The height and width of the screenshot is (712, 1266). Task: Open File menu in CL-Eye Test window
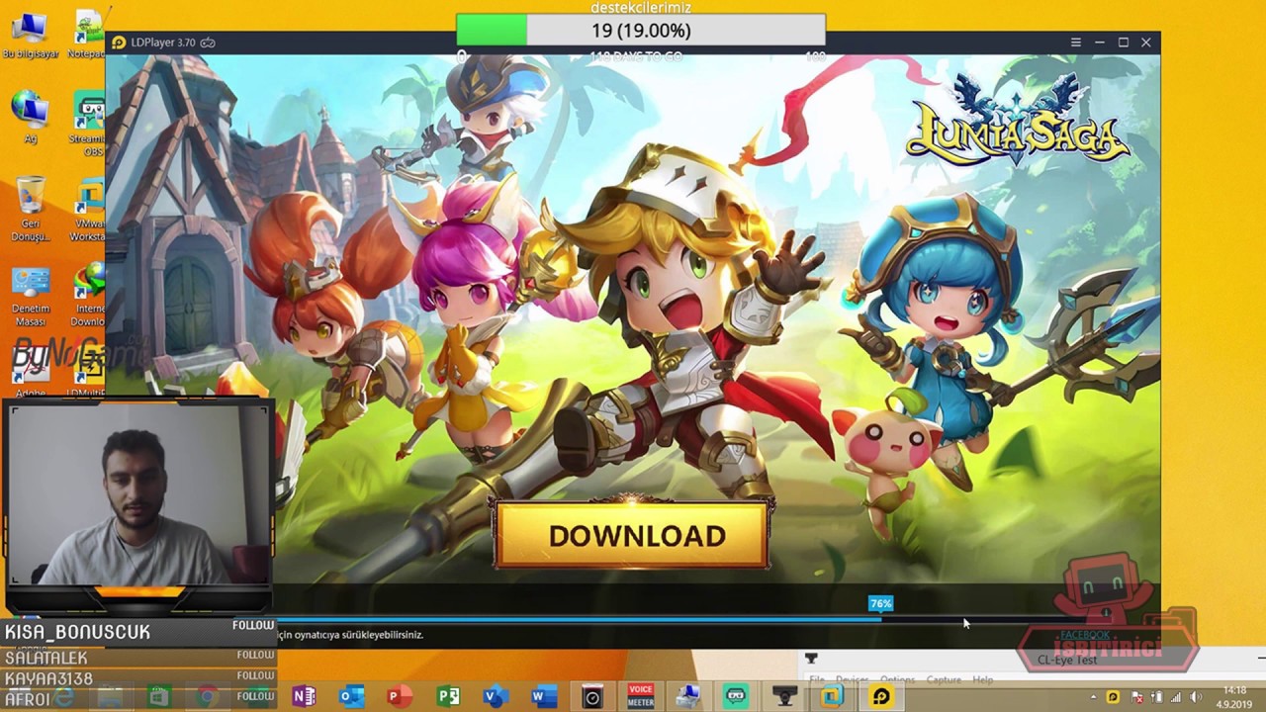coord(817,680)
